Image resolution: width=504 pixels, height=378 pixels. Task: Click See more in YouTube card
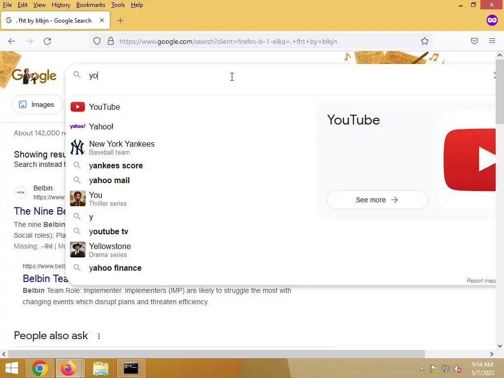[x=377, y=200]
